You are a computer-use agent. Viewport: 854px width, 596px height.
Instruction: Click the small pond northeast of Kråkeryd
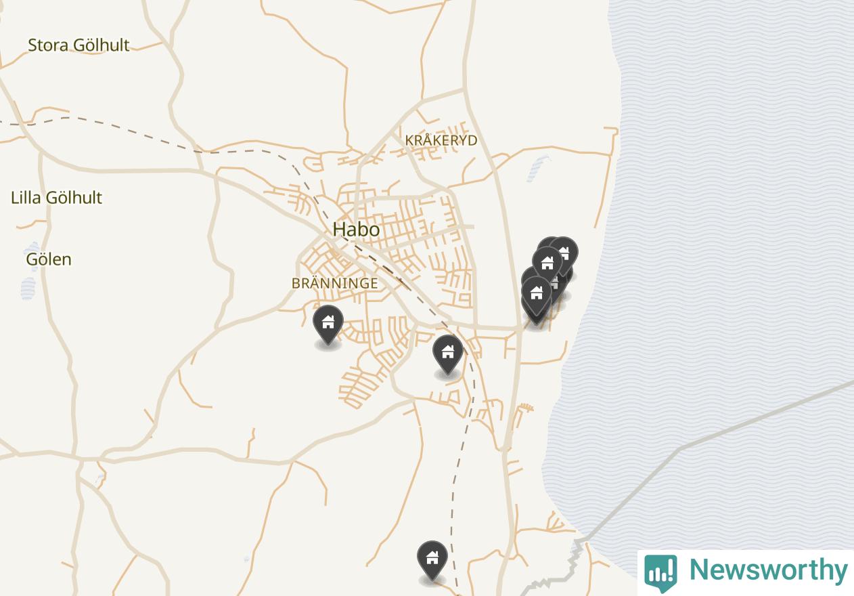[539, 169]
